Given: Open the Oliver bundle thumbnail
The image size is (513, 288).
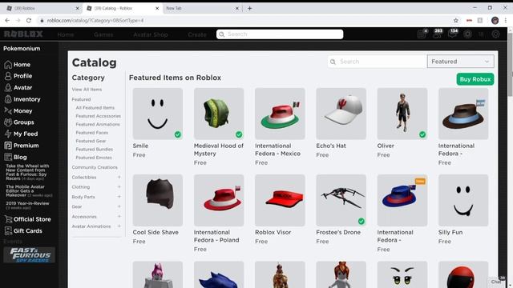Looking at the screenshot, I should 402,114.
